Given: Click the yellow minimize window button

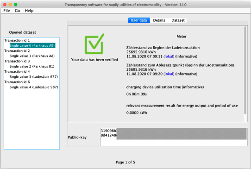Looking at the screenshot, I should pos(10,5).
